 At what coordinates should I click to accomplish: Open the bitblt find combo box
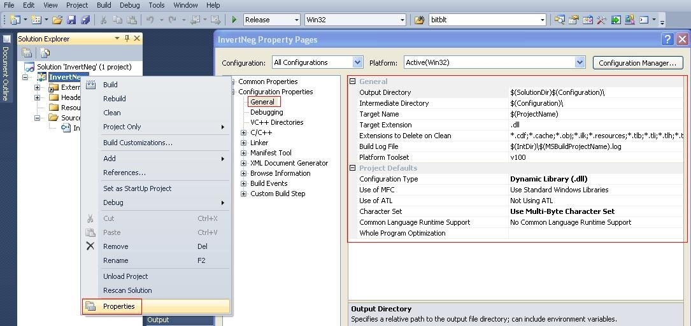[487, 20]
